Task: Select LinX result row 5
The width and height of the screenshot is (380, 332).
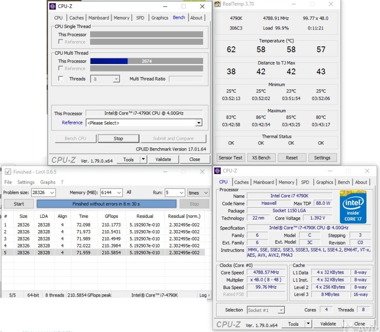Action: 103,253
